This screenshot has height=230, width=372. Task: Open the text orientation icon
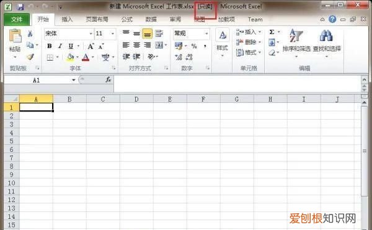tap(151, 56)
